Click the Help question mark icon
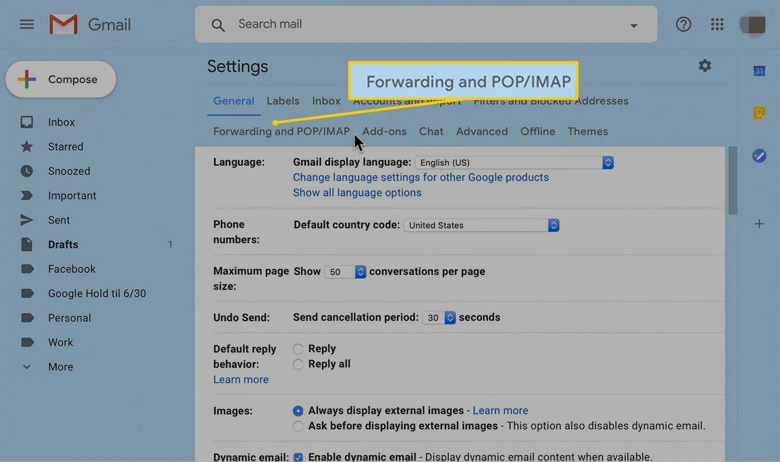 [683, 24]
